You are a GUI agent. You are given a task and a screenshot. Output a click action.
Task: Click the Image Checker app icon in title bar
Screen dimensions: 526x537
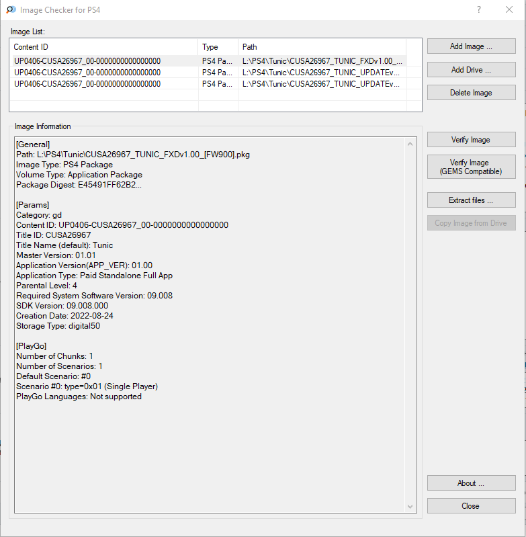(11, 9)
